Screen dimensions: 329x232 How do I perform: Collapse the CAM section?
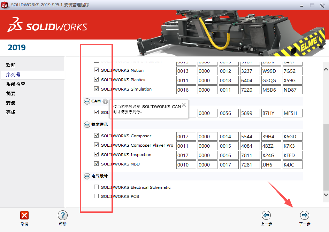pos(87,101)
